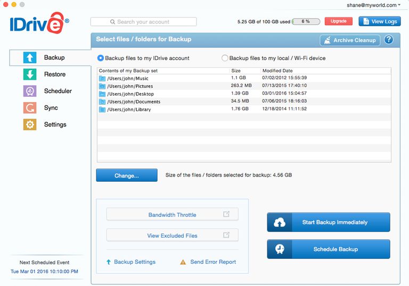Open the Backup section
The width and height of the screenshot is (409, 286).
click(50, 57)
